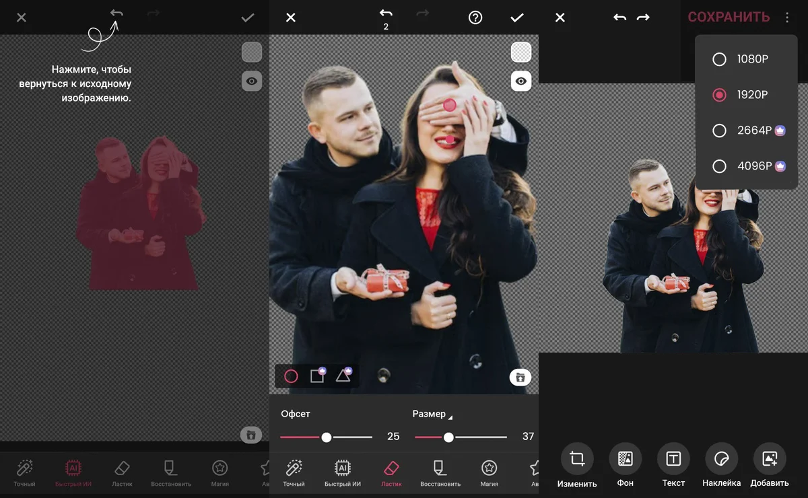Open 'Магия' tool in middle panel

point(489,473)
